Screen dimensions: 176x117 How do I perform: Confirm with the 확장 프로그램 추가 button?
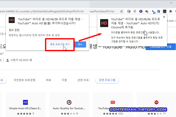[x=60, y=44]
